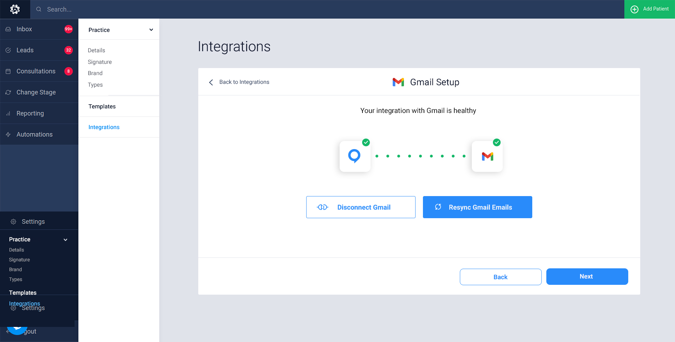Click the 8 badge on Consultations

click(69, 71)
